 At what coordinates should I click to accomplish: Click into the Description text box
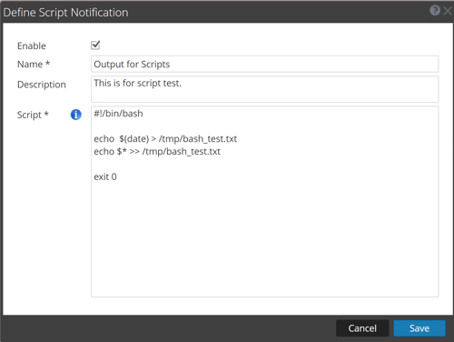264,89
